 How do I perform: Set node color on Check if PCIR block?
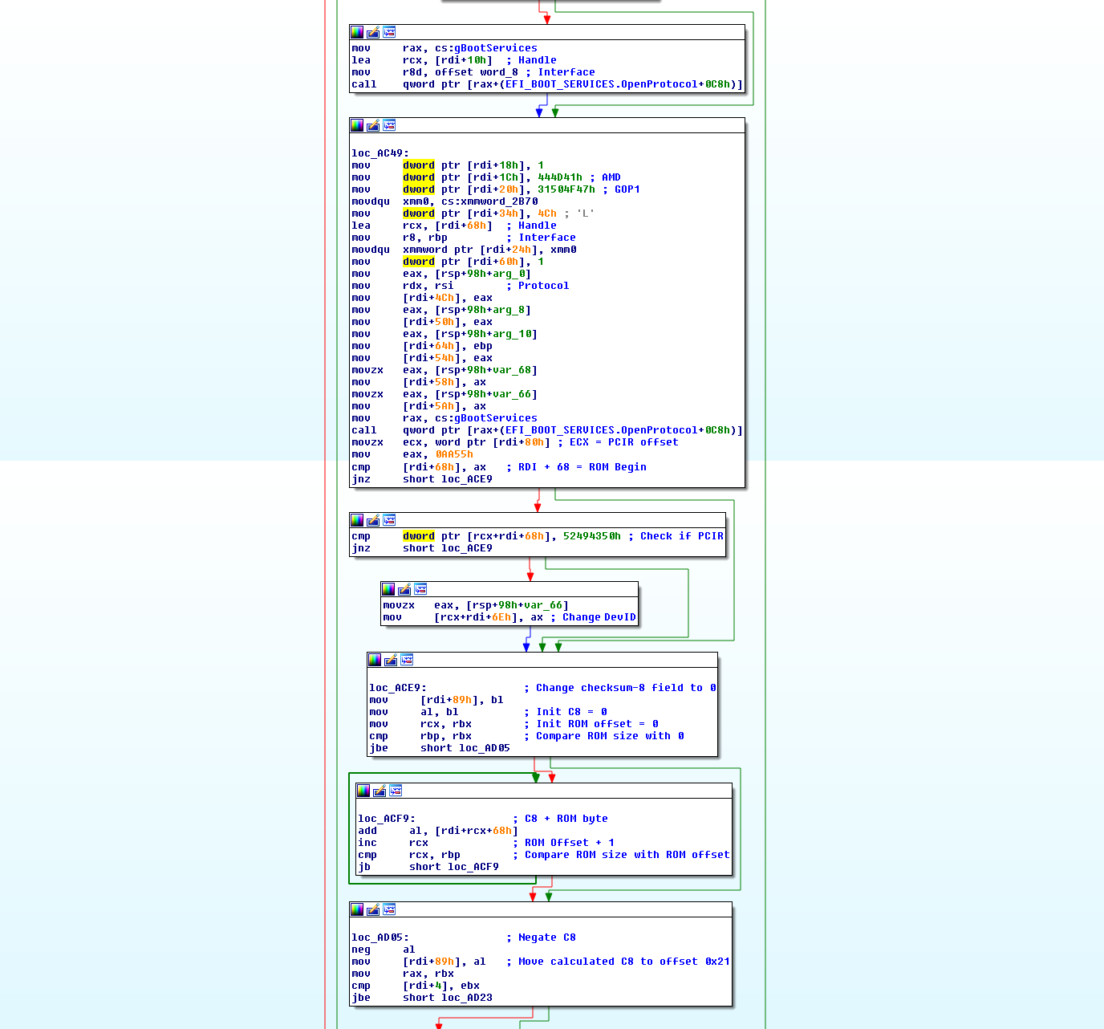point(357,520)
